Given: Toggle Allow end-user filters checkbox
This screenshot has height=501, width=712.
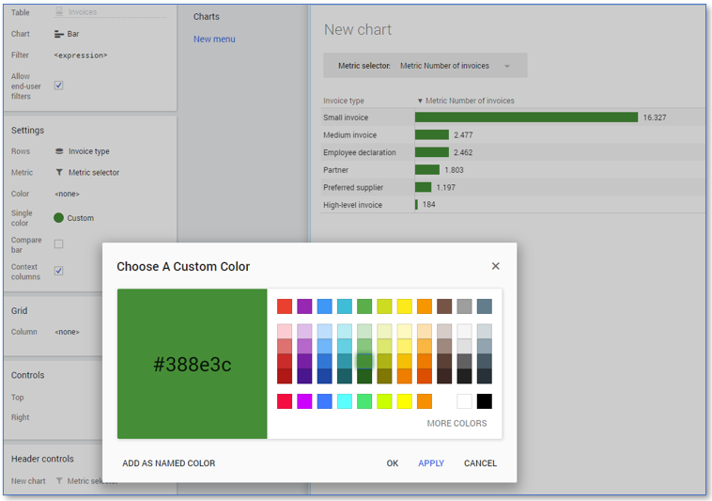Looking at the screenshot, I should coord(58,86).
